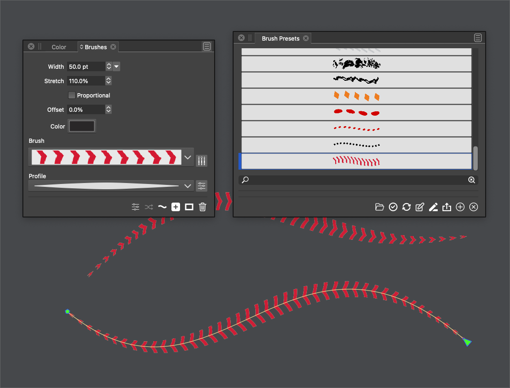Screen dimensions: 510x388
Task: Open the brush library icon beside brush preview
Action: coord(202,161)
